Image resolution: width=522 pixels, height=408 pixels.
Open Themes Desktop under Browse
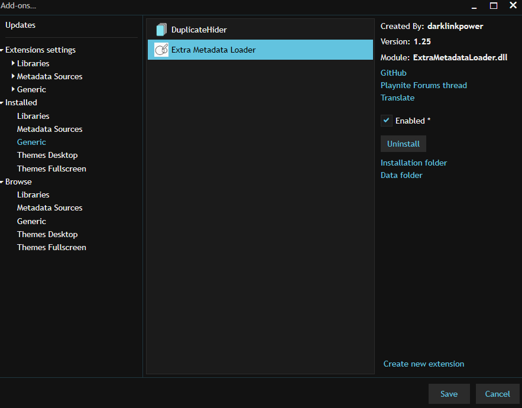(47, 235)
